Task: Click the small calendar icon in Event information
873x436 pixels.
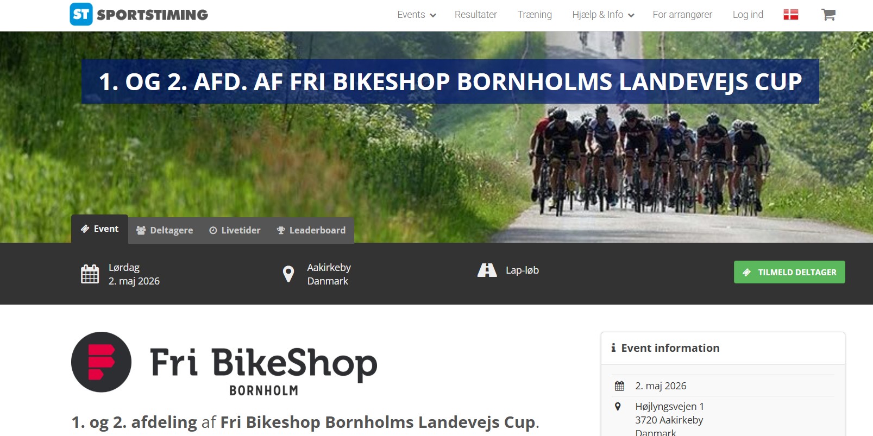Action: 619,386
